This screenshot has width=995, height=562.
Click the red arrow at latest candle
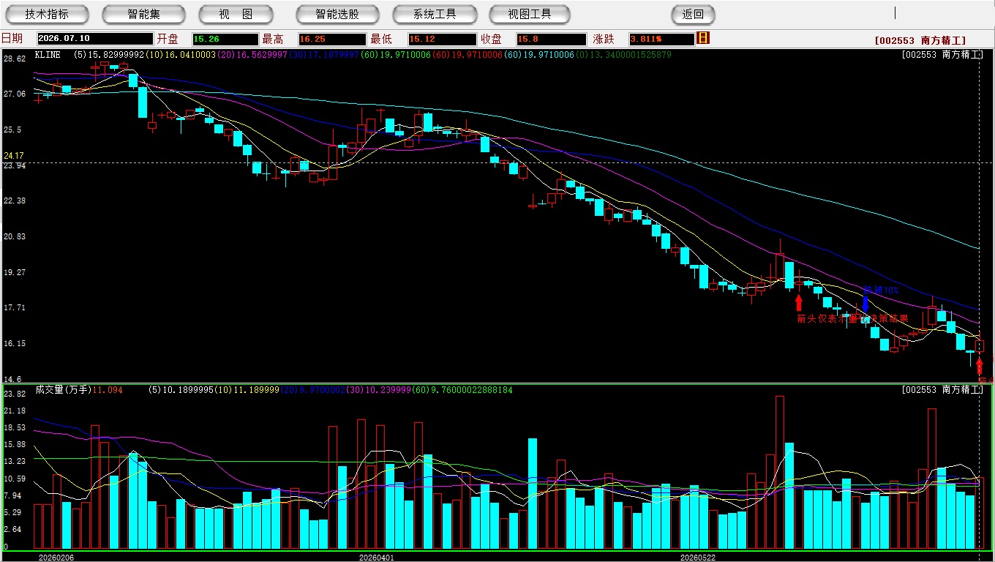(980, 364)
